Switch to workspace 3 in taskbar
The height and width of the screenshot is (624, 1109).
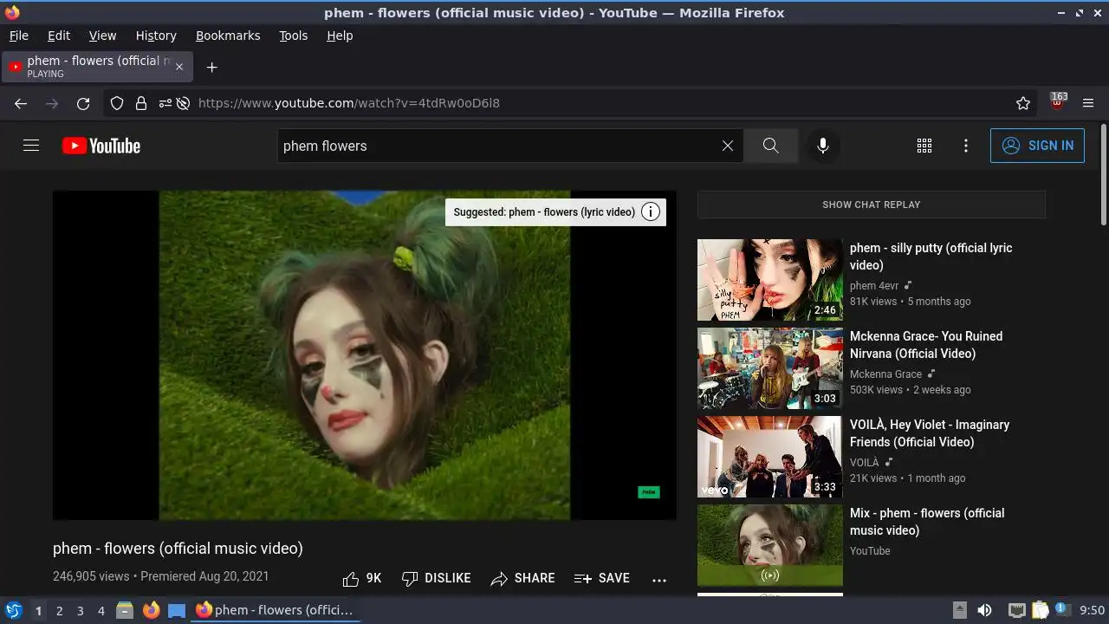tap(80, 611)
